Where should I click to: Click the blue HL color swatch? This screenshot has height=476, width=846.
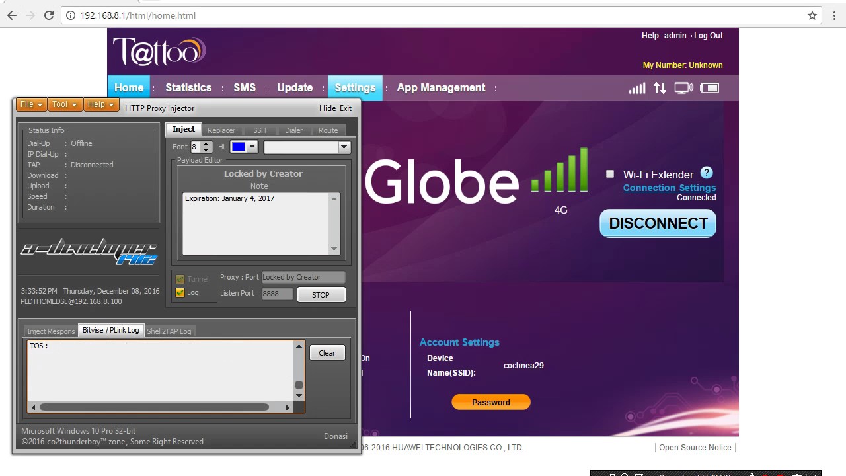click(x=238, y=147)
